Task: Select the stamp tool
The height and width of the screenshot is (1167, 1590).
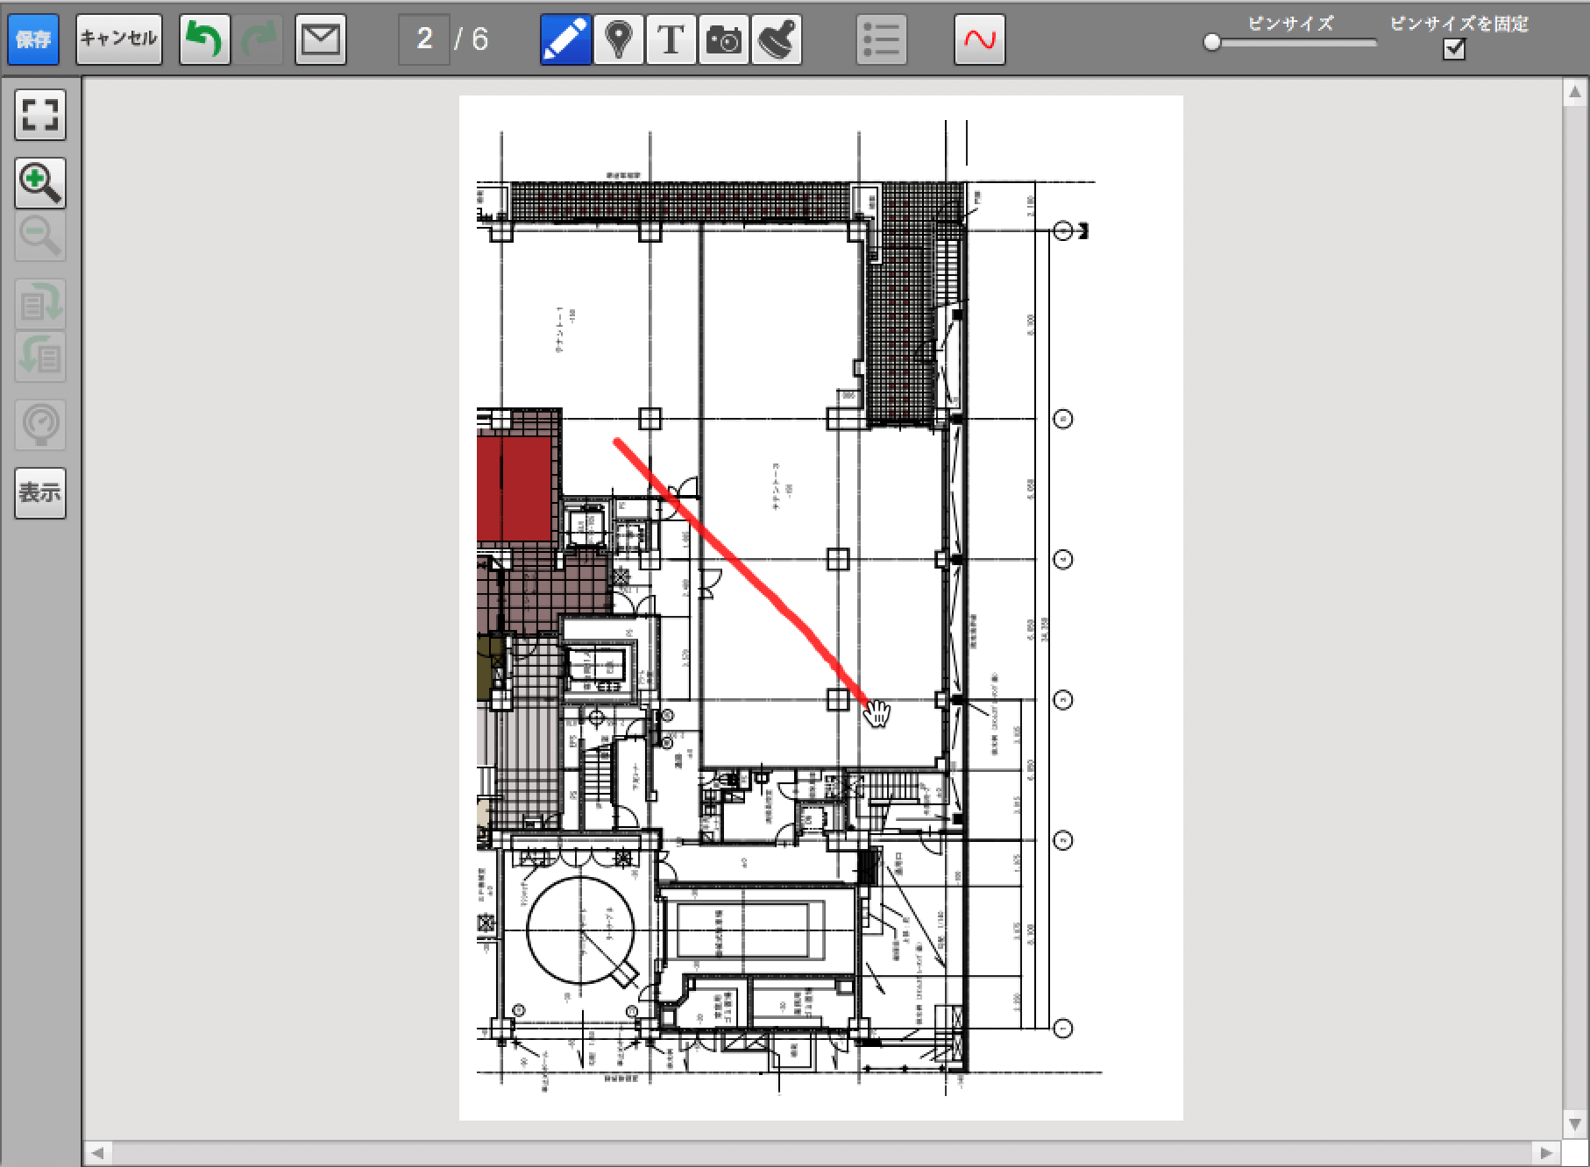Action: coord(776,39)
